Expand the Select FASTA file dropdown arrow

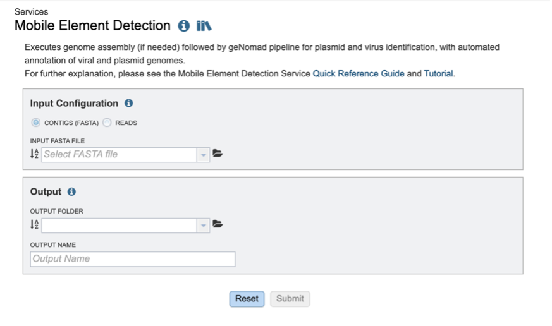coord(204,154)
